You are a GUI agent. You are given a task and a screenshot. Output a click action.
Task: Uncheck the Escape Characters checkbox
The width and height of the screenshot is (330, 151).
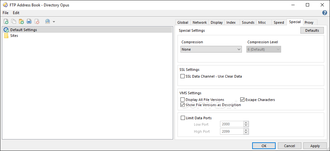pos(243,100)
